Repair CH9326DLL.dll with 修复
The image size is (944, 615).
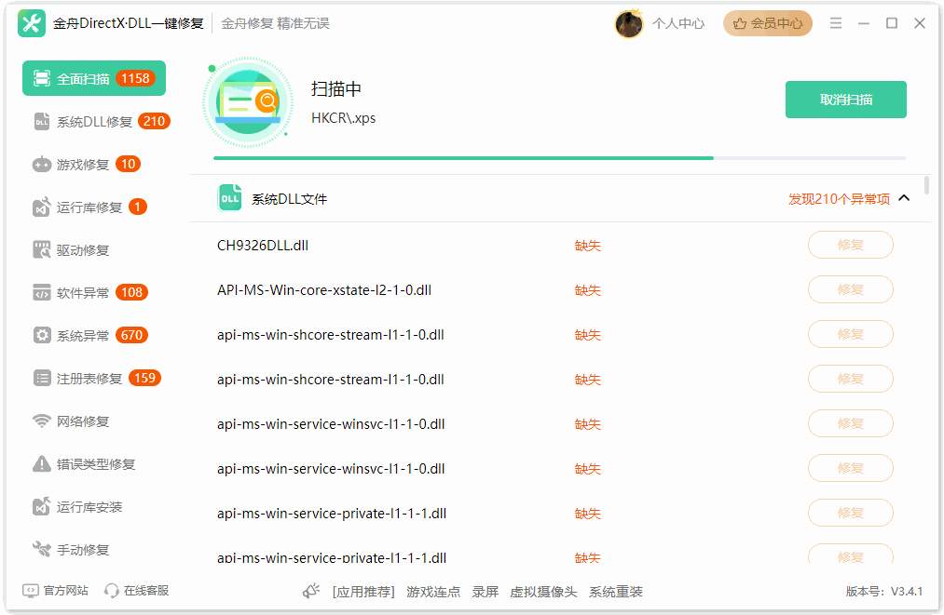point(850,245)
